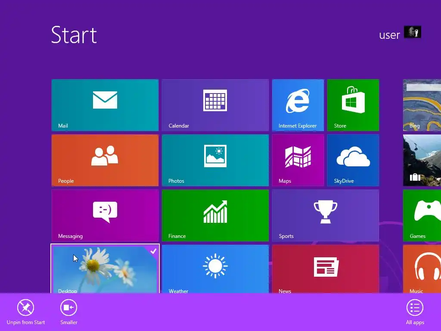This screenshot has width=441, height=331.
Task: Open the Store tile
Action: tap(353, 105)
